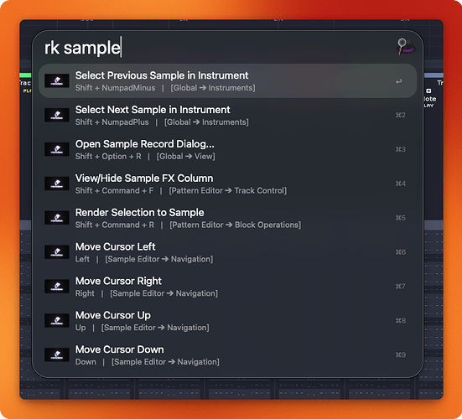Click 'Shift + NumpadPlus' subtitle text
The image size is (462, 419).
[112, 122]
